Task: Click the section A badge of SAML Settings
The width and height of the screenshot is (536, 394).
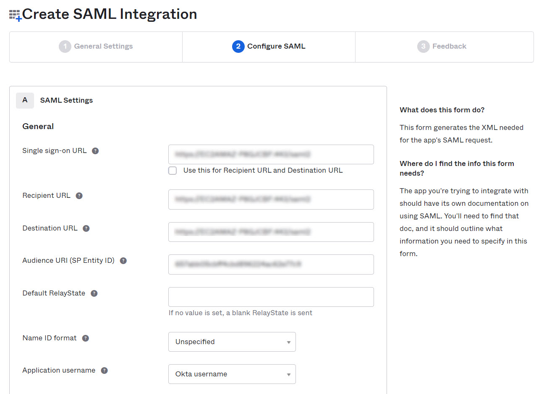Action: click(25, 101)
